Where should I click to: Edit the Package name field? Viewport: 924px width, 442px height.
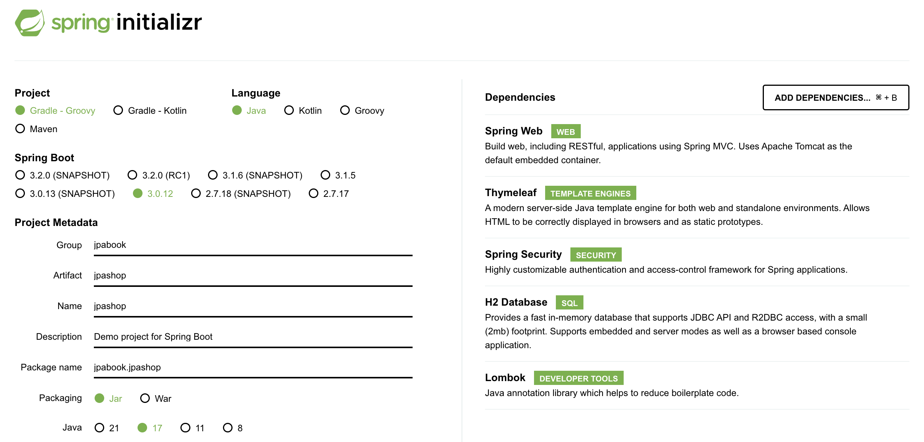click(253, 367)
